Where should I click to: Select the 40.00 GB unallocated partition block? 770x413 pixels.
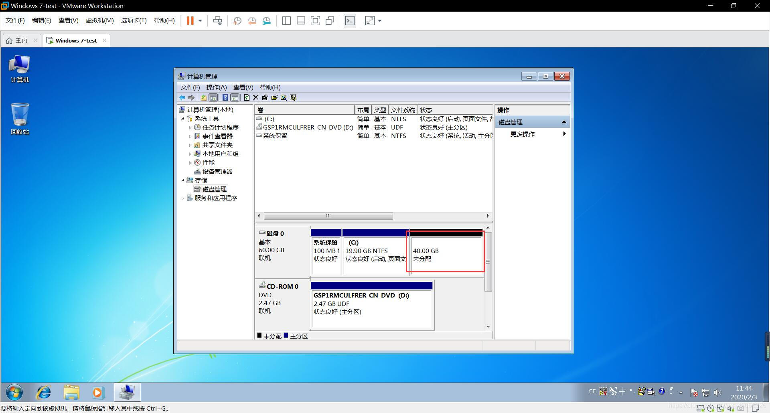446,252
